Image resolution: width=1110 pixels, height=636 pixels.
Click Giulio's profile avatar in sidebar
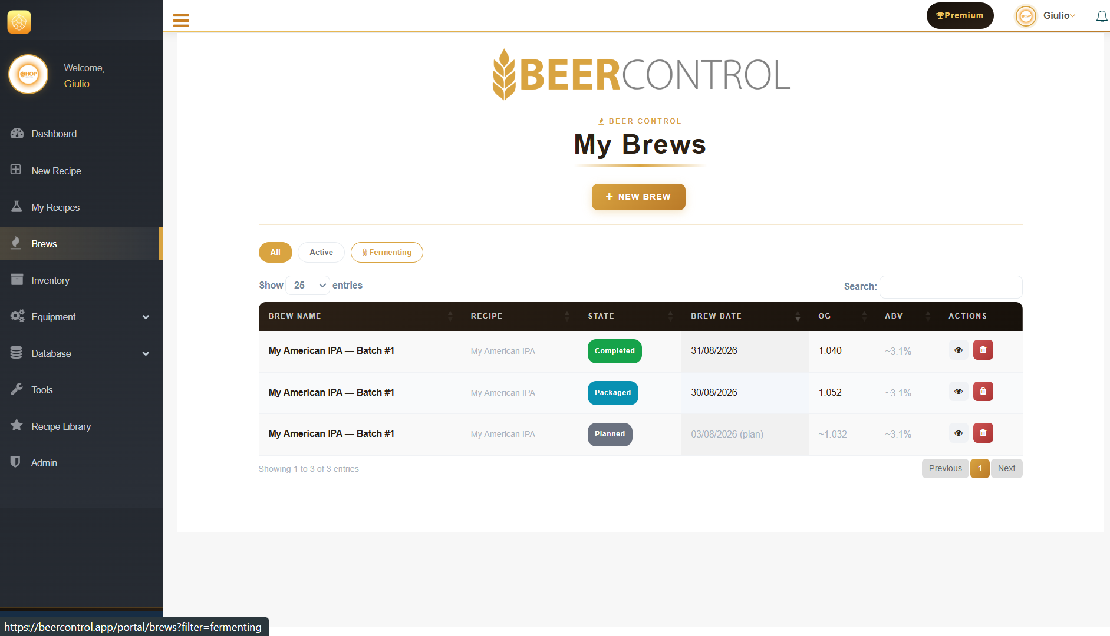pyautogui.click(x=28, y=74)
